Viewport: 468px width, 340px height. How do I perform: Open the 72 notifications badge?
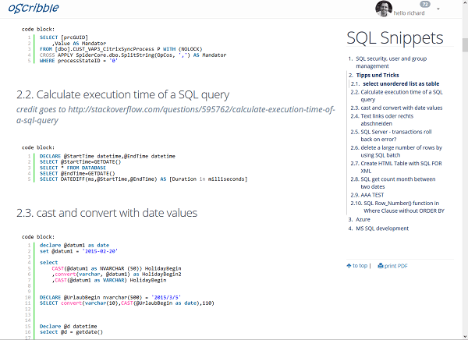click(x=424, y=4)
